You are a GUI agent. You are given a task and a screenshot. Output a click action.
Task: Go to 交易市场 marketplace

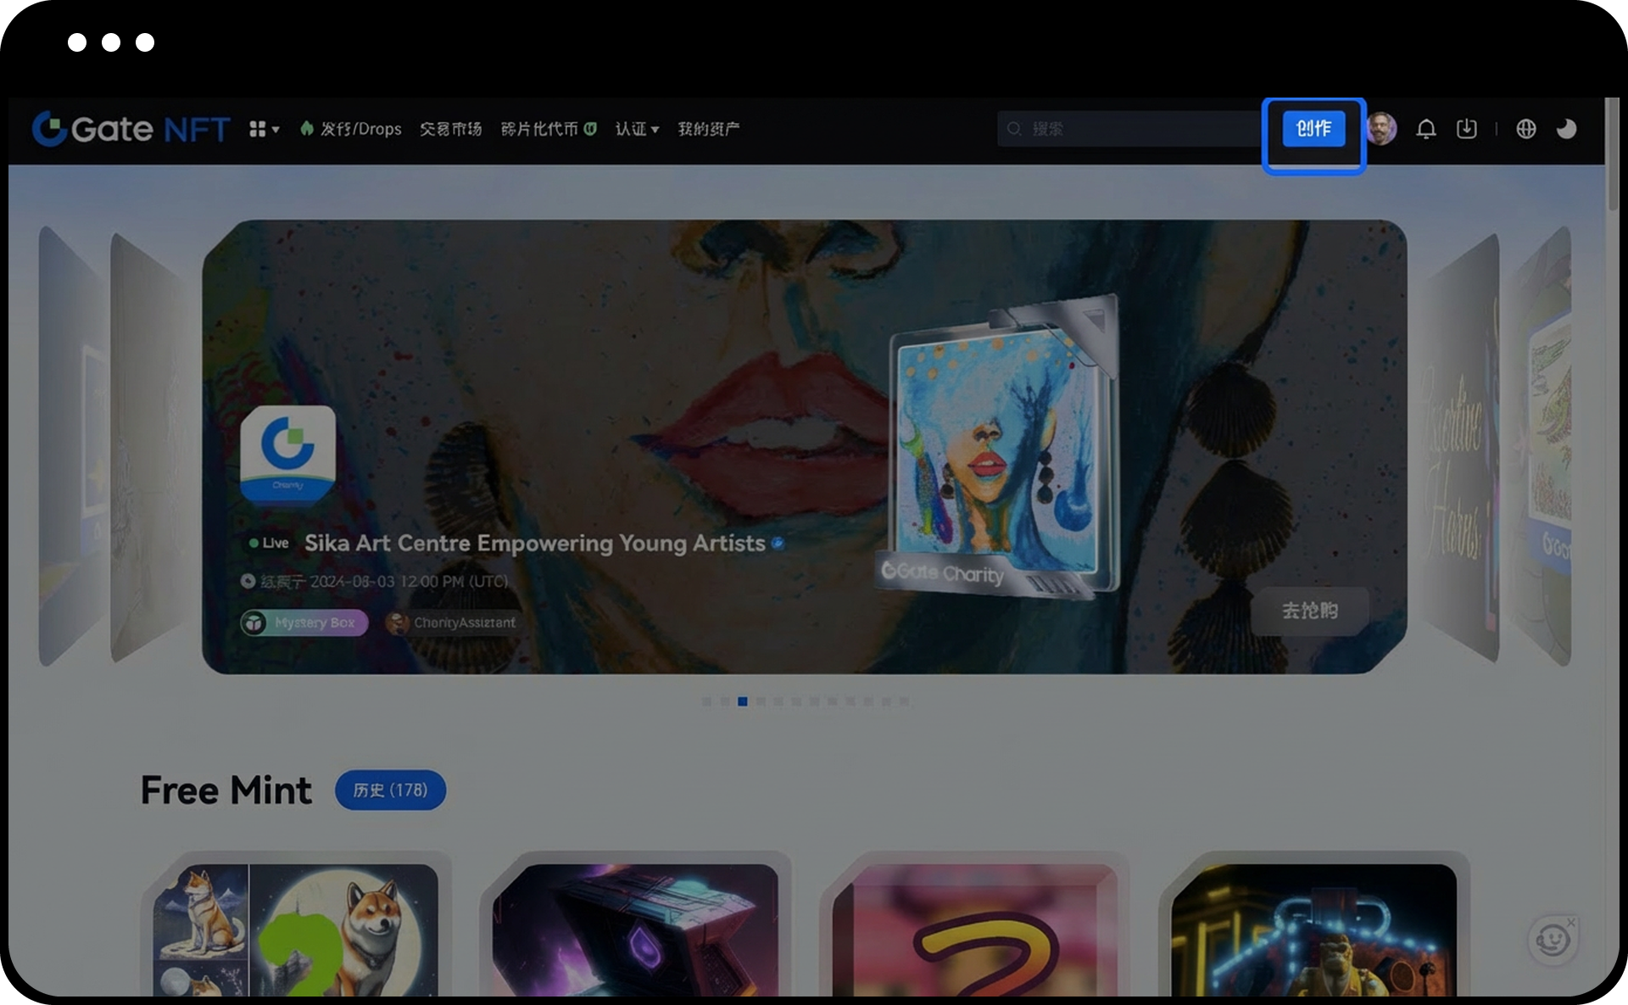tap(450, 129)
